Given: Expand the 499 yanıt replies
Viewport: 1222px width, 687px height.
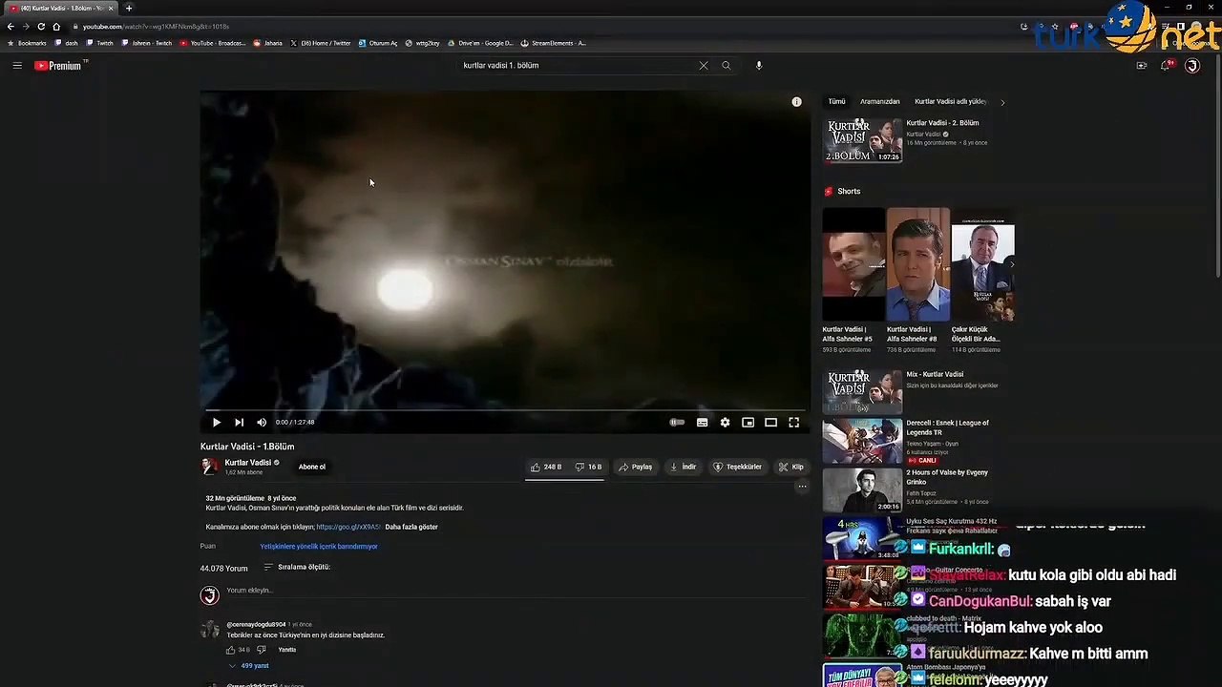Looking at the screenshot, I should [248, 666].
